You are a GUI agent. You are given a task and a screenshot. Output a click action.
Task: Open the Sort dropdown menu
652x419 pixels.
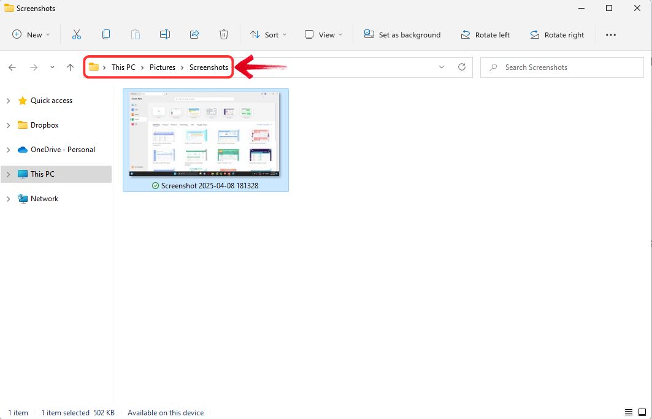[268, 34]
